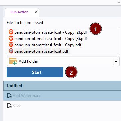Click the Save step icon
This screenshot has width=121, height=121.
click(9, 106)
